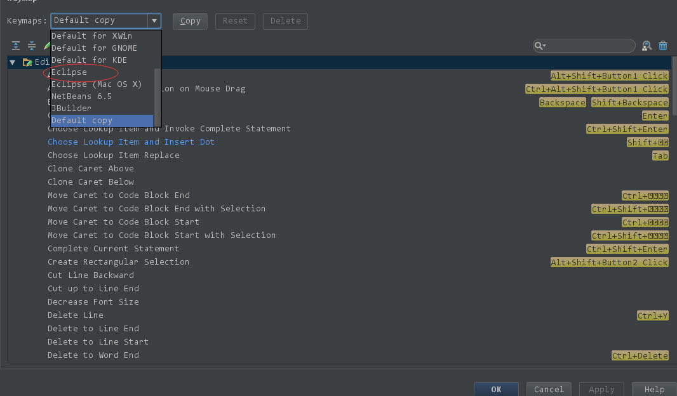677x396 pixels.
Task: Select Cut Line Backward action
Action: coord(91,275)
